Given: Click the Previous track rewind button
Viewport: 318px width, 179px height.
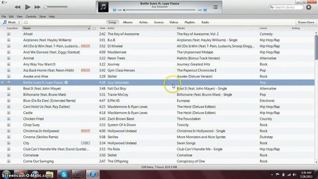Looking at the screenshot, I should coord(17,7).
